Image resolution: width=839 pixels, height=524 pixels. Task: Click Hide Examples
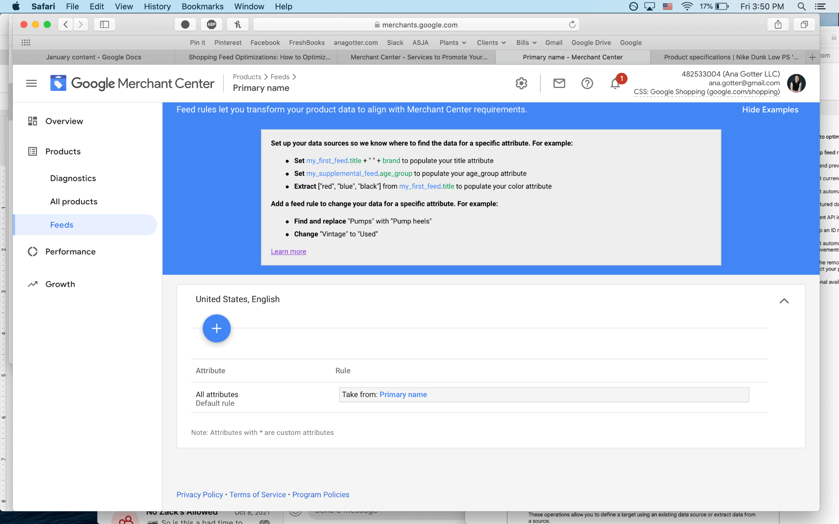click(770, 110)
